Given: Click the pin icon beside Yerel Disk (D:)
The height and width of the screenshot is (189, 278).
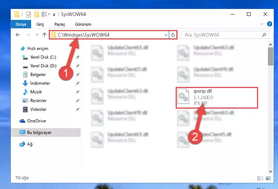Looking at the screenshot, I should click(78, 66).
